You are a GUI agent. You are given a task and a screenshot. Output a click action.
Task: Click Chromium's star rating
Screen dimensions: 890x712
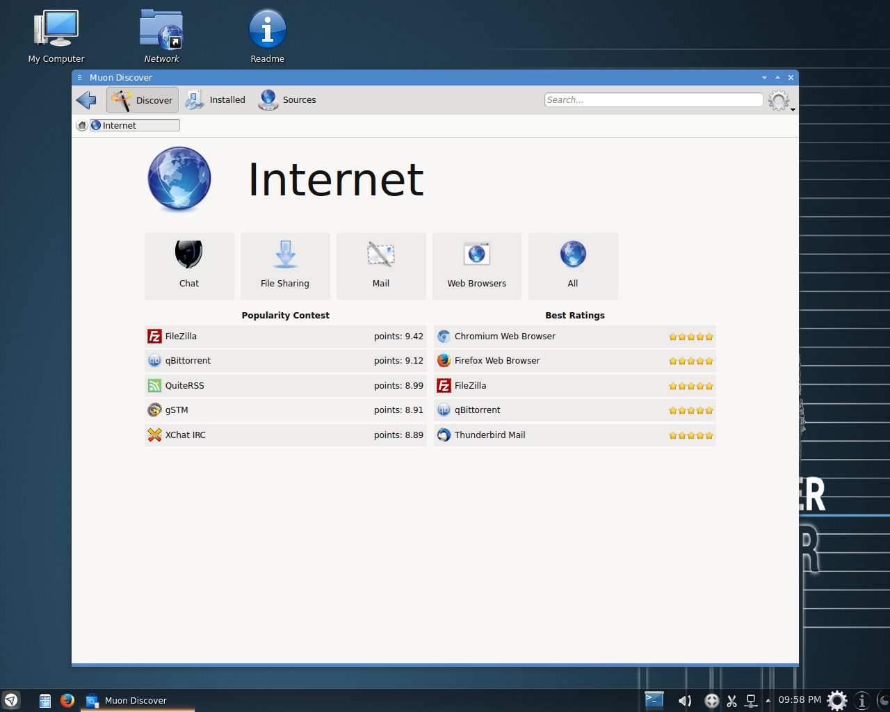pyautogui.click(x=691, y=337)
